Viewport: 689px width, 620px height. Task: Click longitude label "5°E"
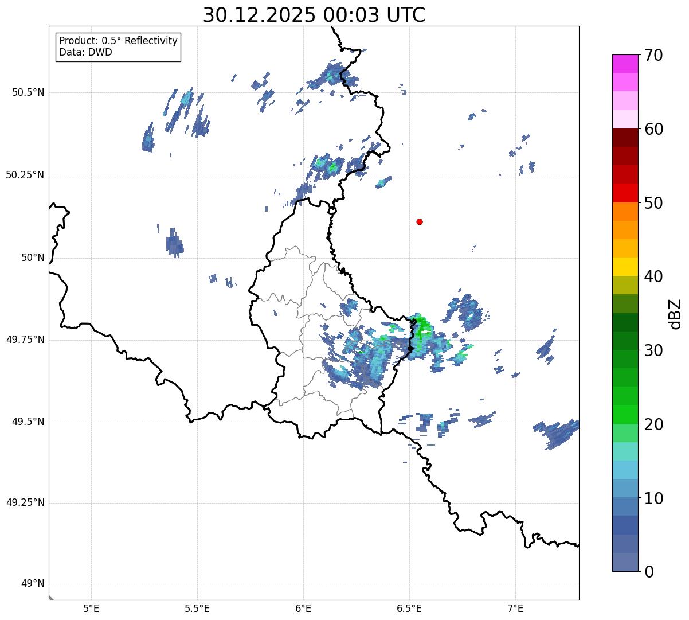click(91, 609)
